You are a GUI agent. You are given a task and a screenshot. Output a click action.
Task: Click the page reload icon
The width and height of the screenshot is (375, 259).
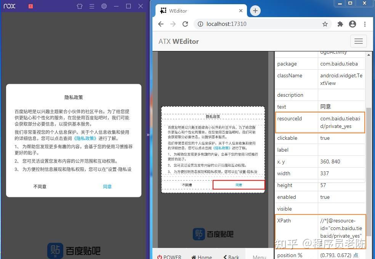[185, 24]
